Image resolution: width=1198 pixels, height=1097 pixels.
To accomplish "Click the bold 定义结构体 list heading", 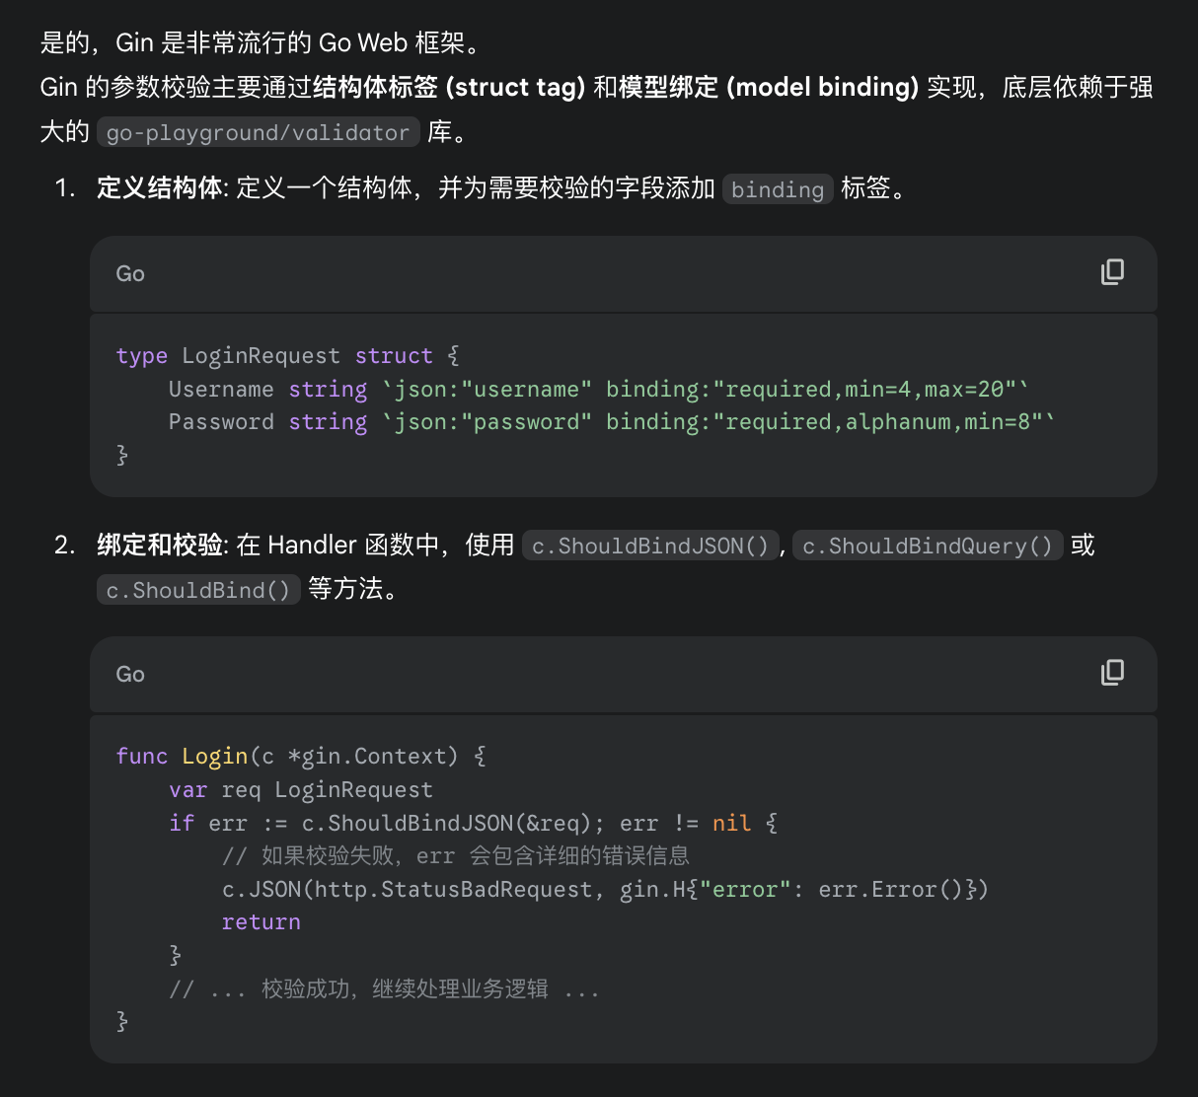I will [x=160, y=188].
